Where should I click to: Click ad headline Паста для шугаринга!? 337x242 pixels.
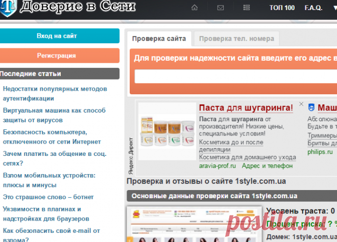(x=246, y=107)
